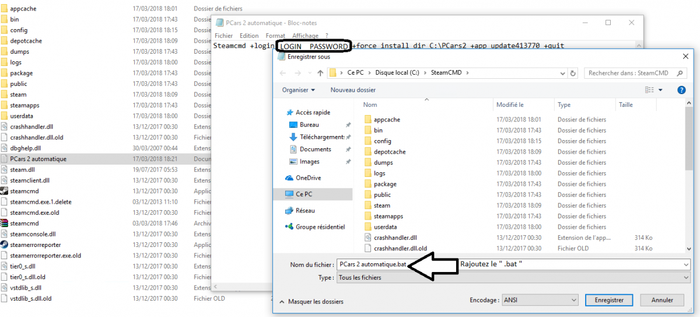Collapse folders with Masquer les dossiers
The height and width of the screenshot is (317, 700).
311,302
